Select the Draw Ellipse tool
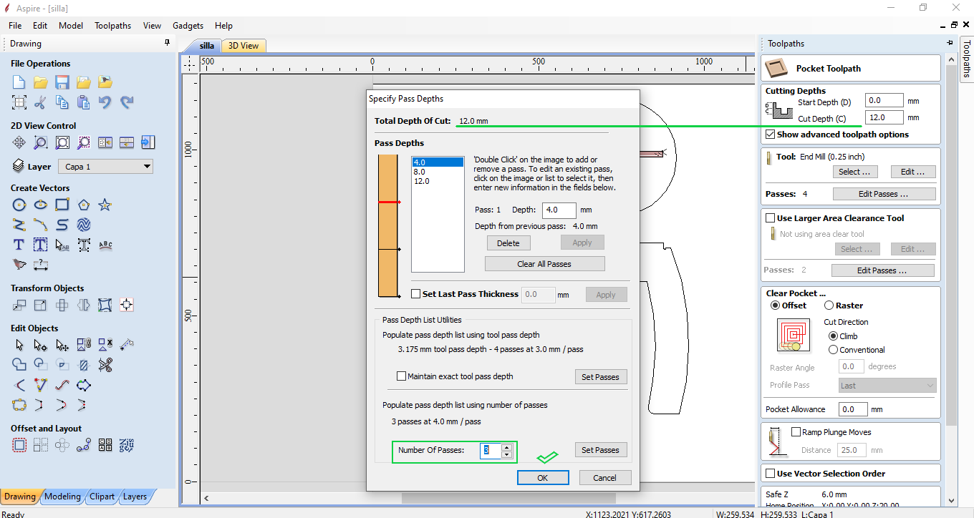 [41, 205]
